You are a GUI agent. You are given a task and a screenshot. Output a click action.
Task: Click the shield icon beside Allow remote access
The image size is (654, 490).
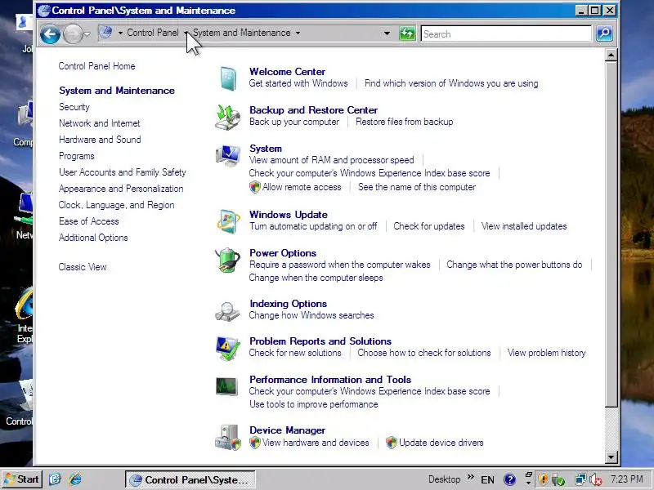coord(255,187)
